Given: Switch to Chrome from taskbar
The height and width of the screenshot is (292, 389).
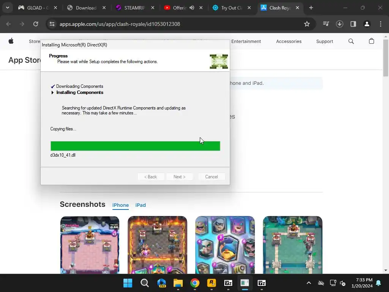Looking at the screenshot, I should [x=195, y=283].
